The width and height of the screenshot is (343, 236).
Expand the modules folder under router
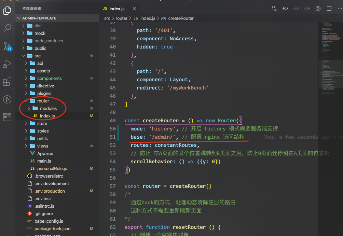pos(57,109)
